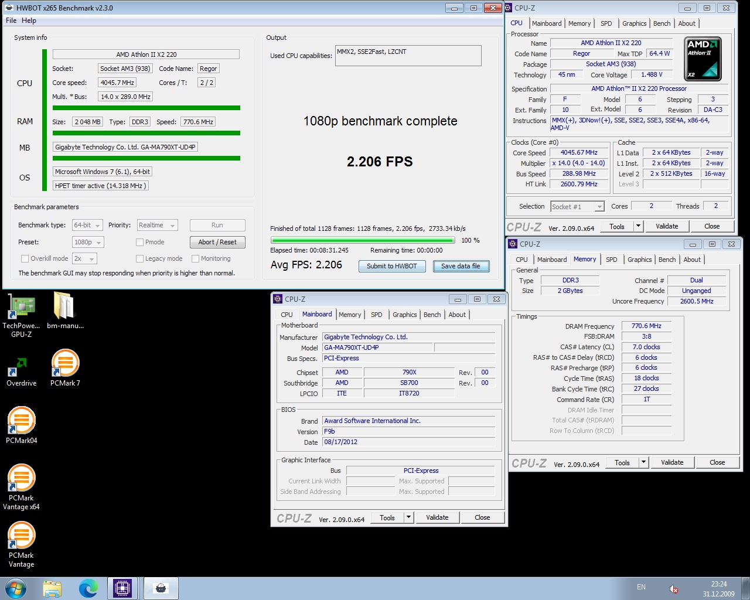Switch to About tab in Mainboard window

click(457, 315)
